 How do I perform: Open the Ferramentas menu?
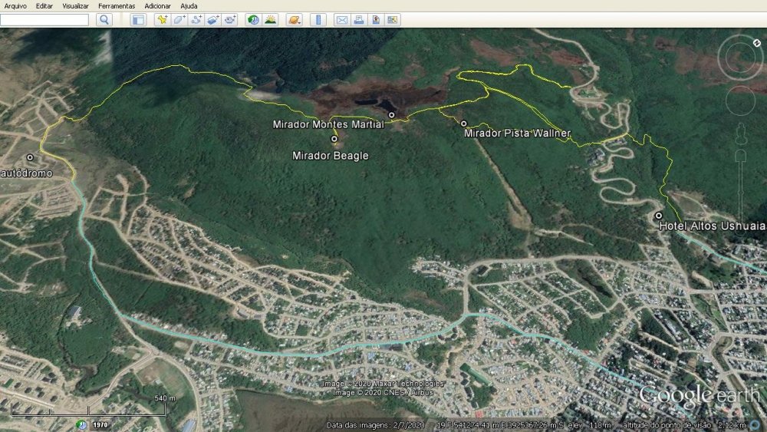pos(117,6)
